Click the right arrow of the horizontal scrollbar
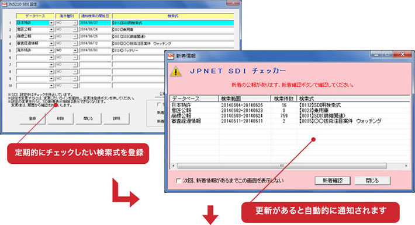 pyautogui.click(x=406, y=166)
